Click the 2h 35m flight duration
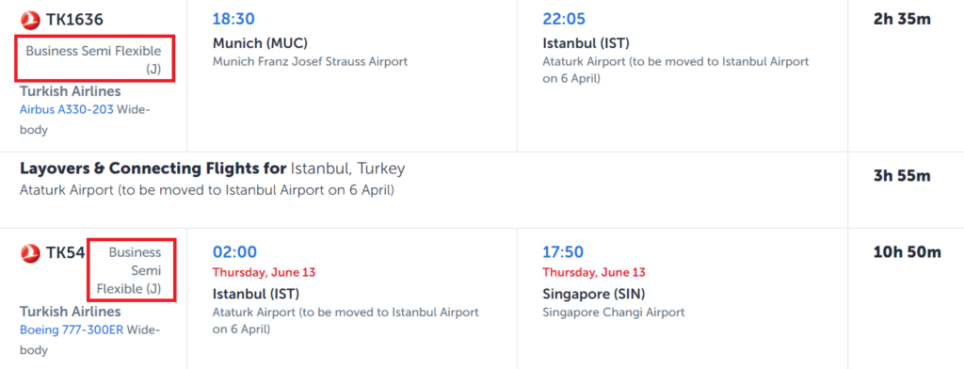Screen dimensions: 964x369 [x=902, y=19]
